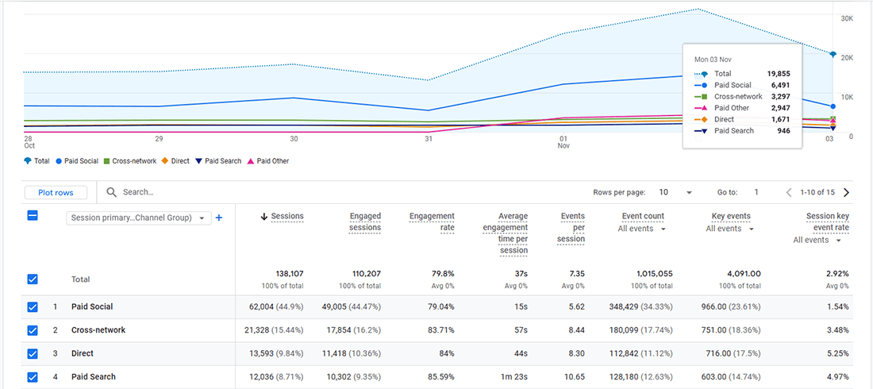Sort by Events per session column
This screenshot has height=389, width=873.
pyautogui.click(x=573, y=227)
